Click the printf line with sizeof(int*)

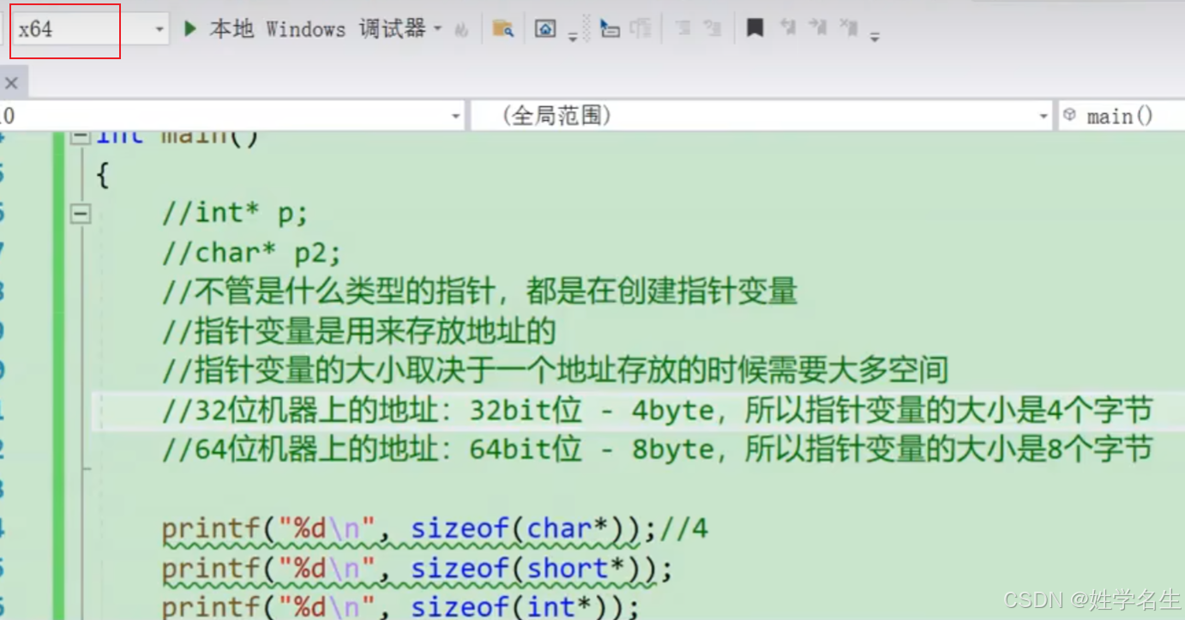click(x=400, y=606)
